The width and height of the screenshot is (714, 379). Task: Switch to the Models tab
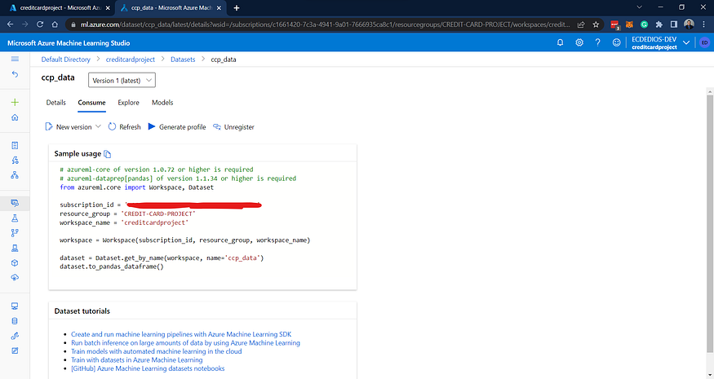(162, 103)
